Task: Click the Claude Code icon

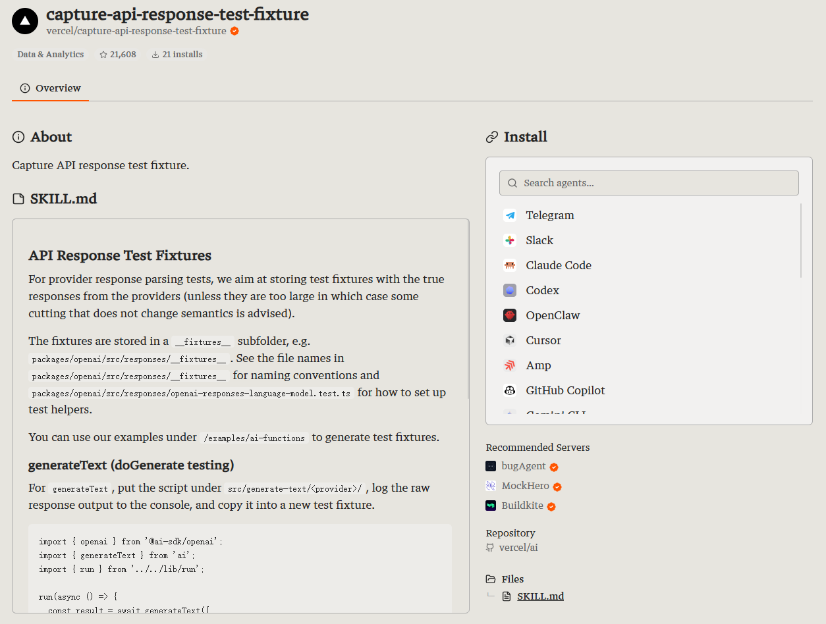Action: pos(510,265)
